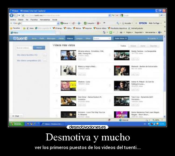The image size is (175, 156).
Task: Open Mis vídeos favoritos (12)
Action: click(x=27, y=55)
